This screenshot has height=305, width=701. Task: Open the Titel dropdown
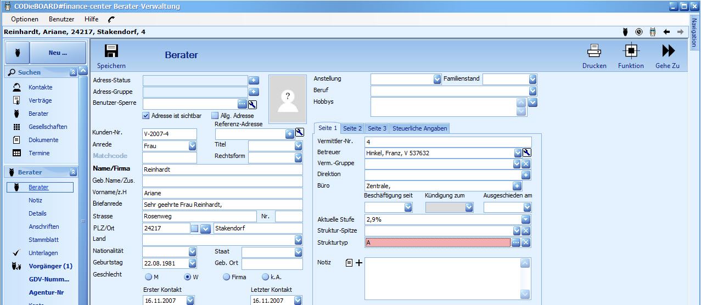coord(298,146)
